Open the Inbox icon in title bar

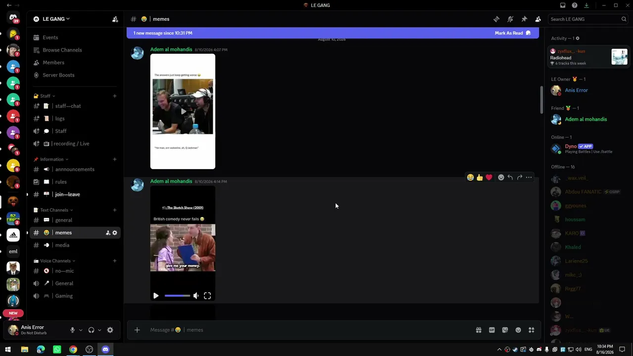tap(563, 5)
